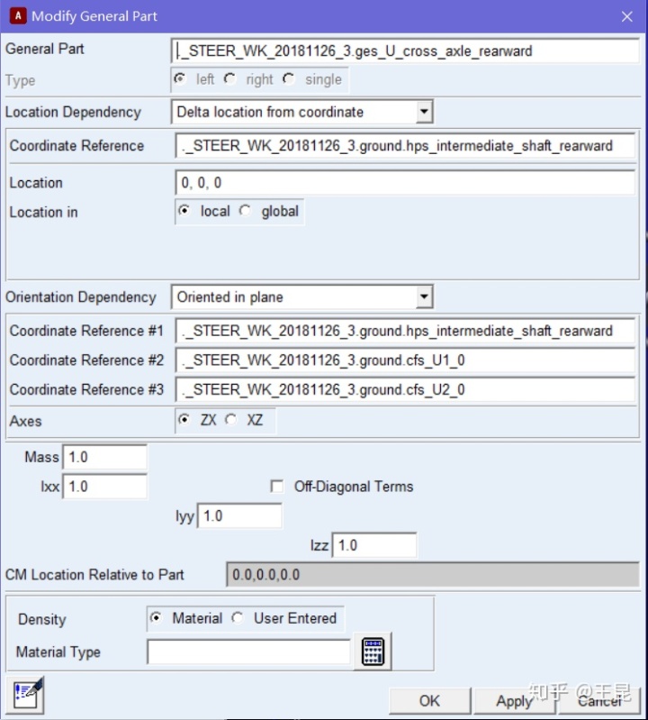Viewport: 648px width, 720px height.
Task: Enable the Off-Diagonal Terms checkbox
Action: [277, 487]
